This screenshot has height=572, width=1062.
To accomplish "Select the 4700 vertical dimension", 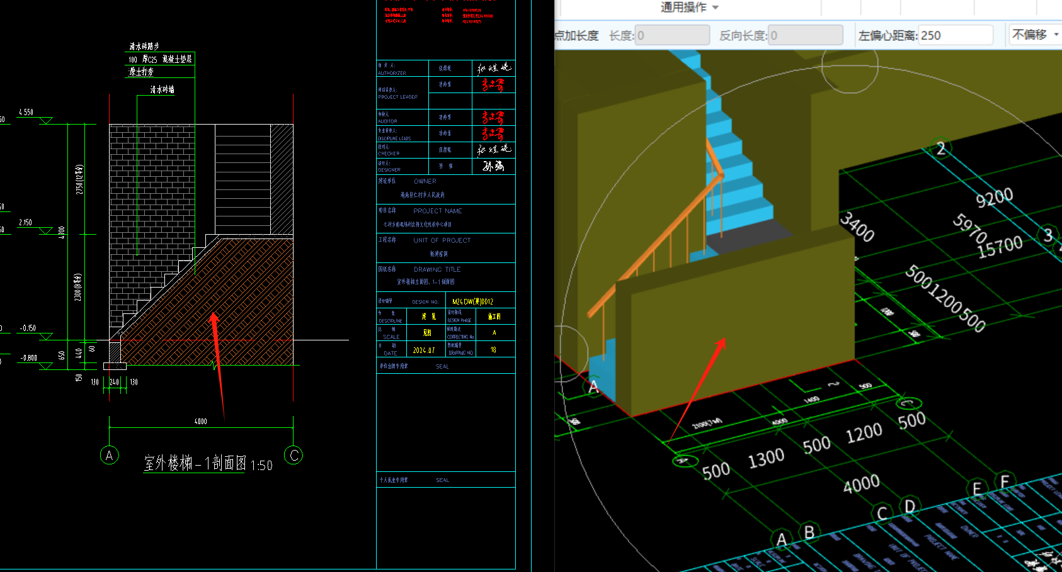I will click(x=61, y=232).
